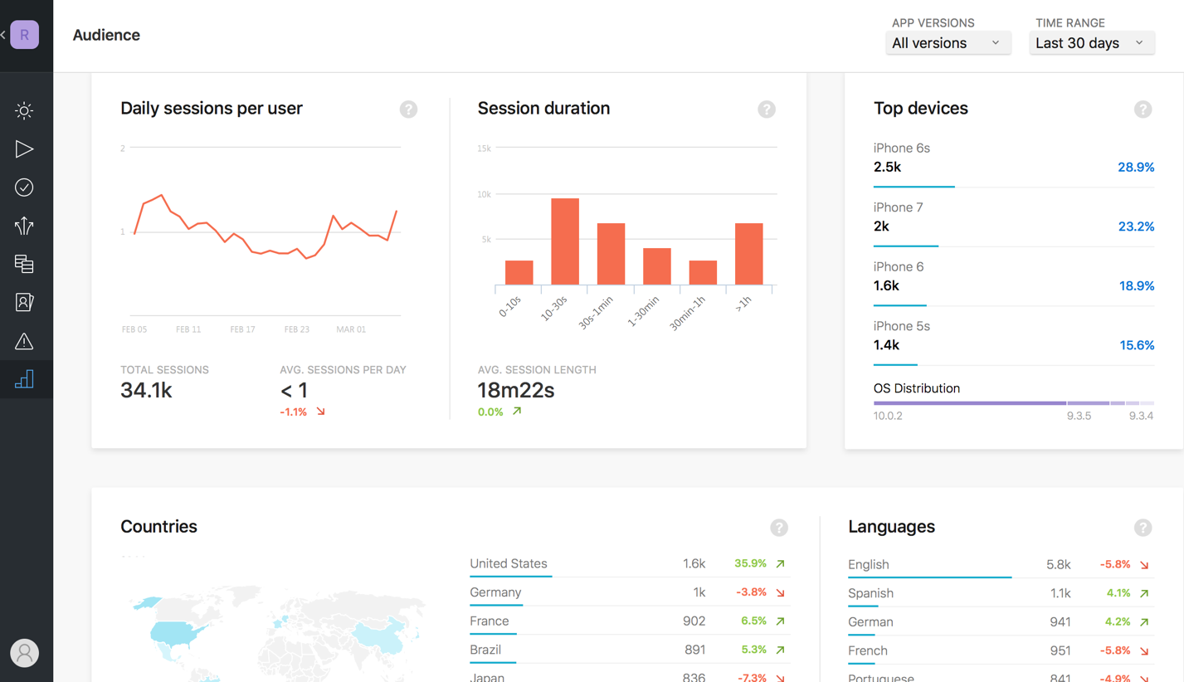Image resolution: width=1184 pixels, height=682 pixels.
Task: Show help for Daily sessions per user
Action: tap(408, 110)
